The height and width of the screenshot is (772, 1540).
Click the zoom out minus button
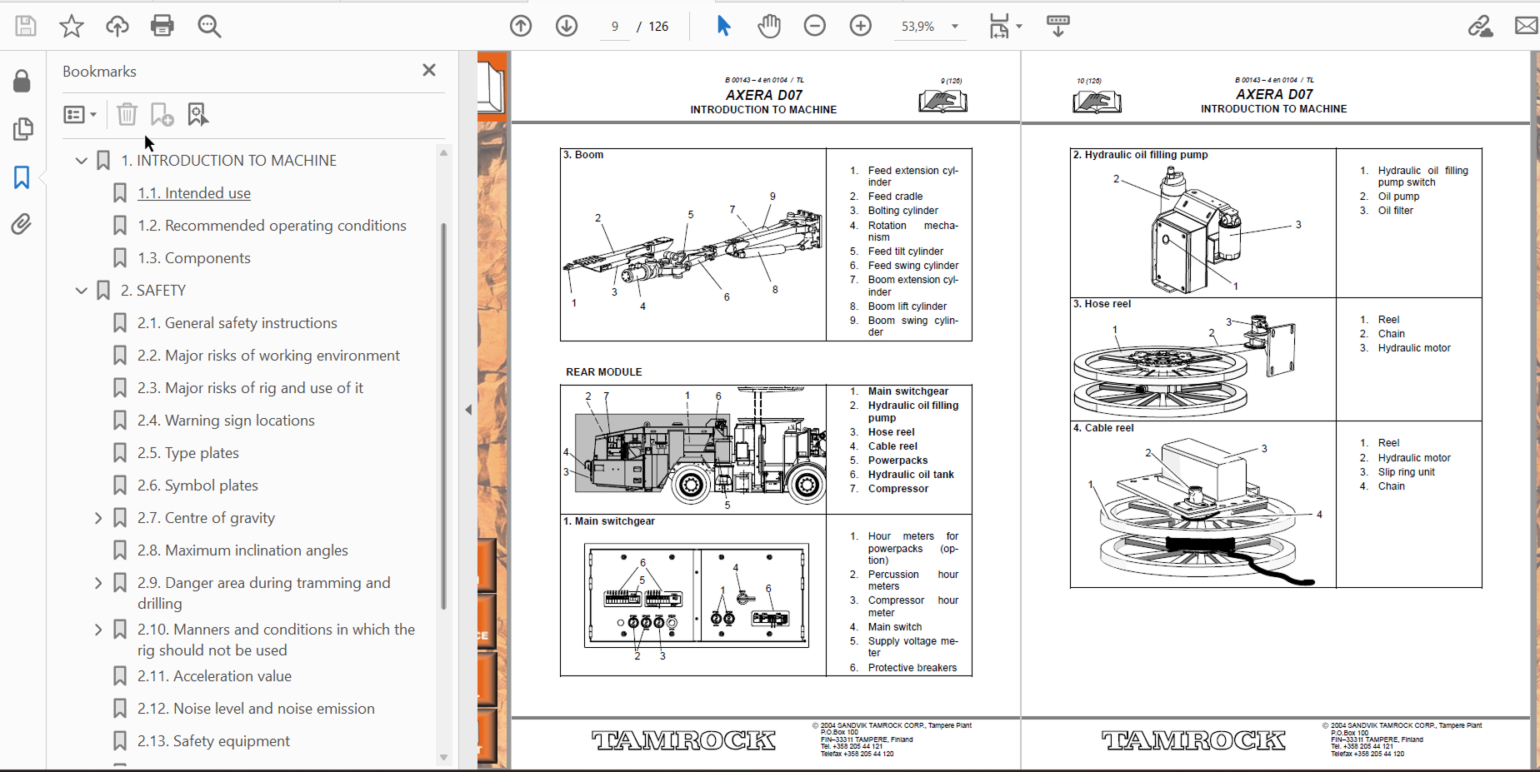tap(815, 26)
